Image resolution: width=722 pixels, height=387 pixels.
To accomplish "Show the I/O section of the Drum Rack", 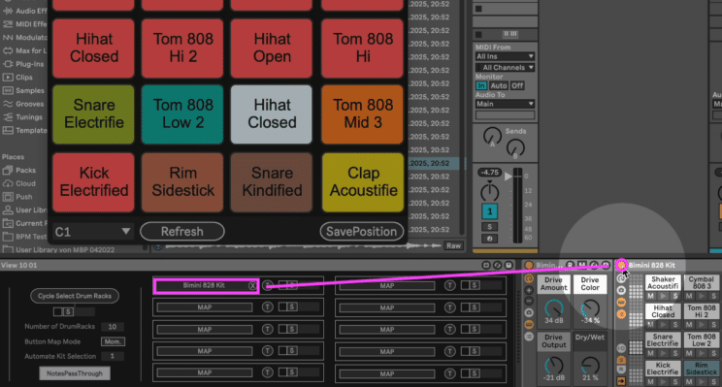I will 622,348.
